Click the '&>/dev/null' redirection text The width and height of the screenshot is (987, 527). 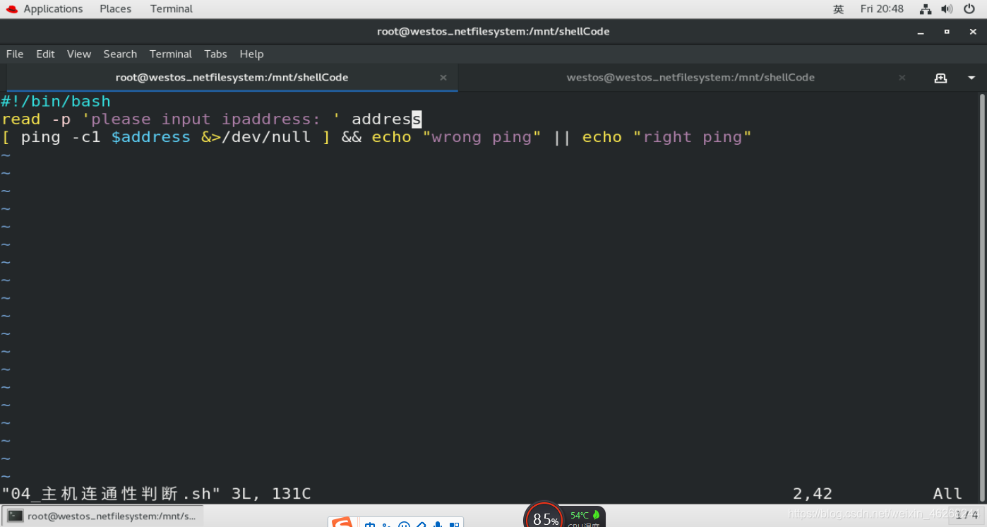(256, 137)
